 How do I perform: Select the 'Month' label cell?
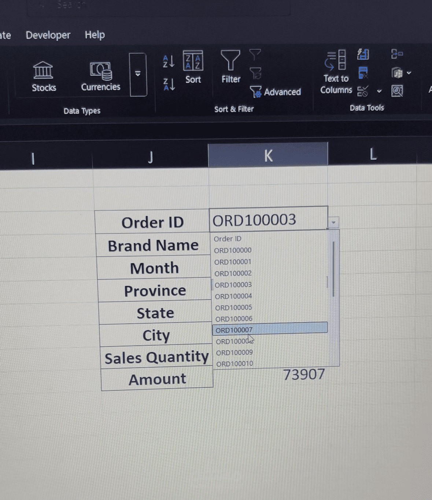(x=154, y=268)
